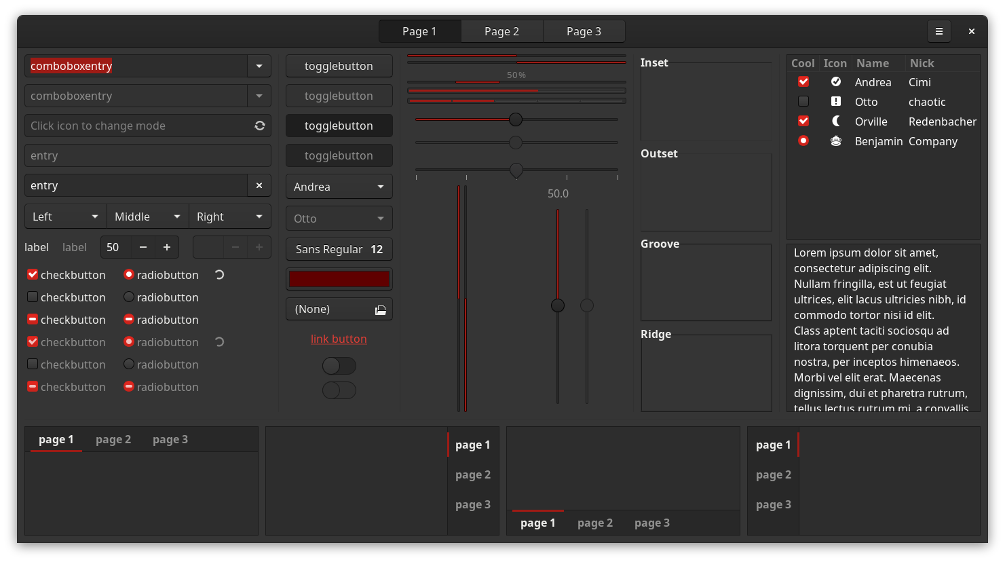The height and width of the screenshot is (562, 1005).
Task: Toggle Cool checkbox for Andrea
Action: (x=803, y=81)
